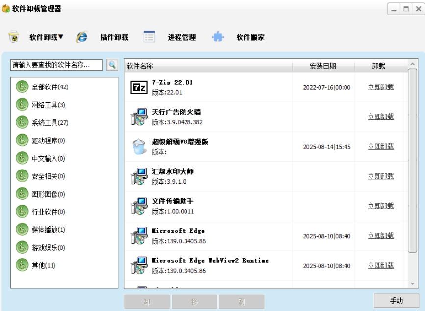Switch to 插件卸载 tab
The image size is (425, 311).
[x=114, y=37]
